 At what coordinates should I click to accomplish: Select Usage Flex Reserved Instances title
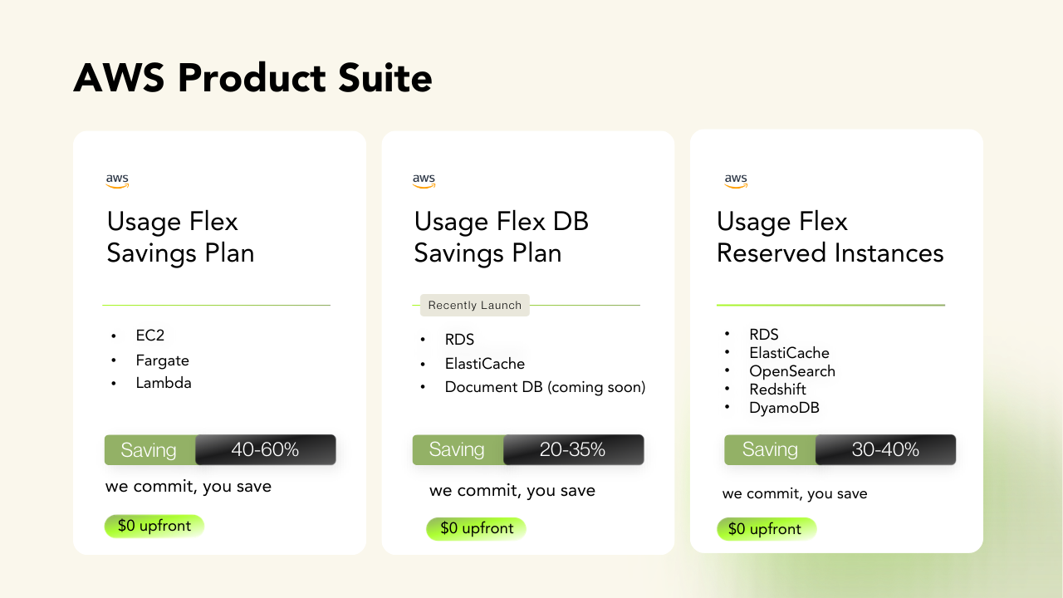tap(830, 237)
